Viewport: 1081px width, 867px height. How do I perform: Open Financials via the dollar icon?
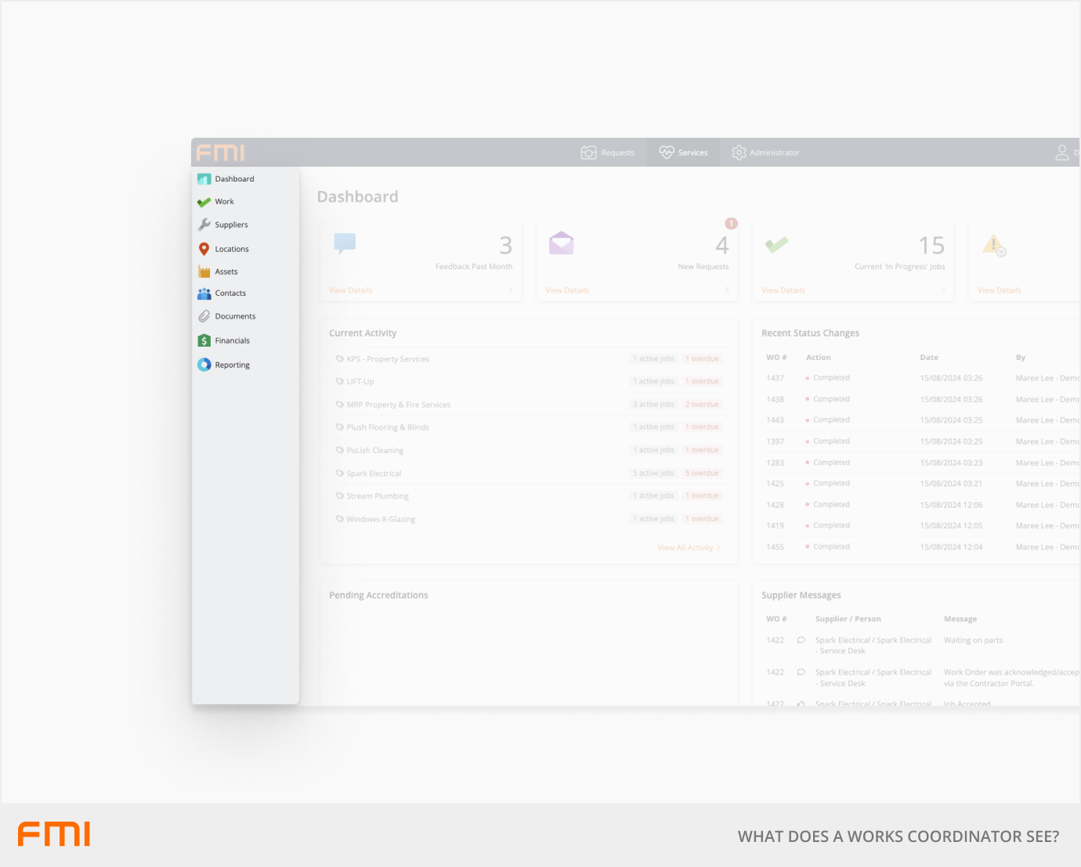204,340
